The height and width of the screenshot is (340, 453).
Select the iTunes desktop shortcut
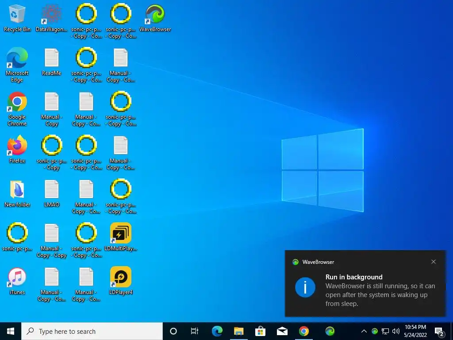[x=17, y=281]
